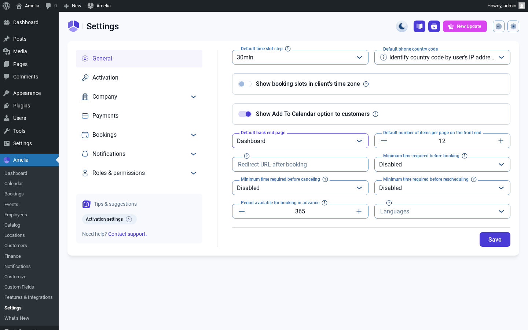
Task: Click the items per page value 12
Action: click(442, 141)
